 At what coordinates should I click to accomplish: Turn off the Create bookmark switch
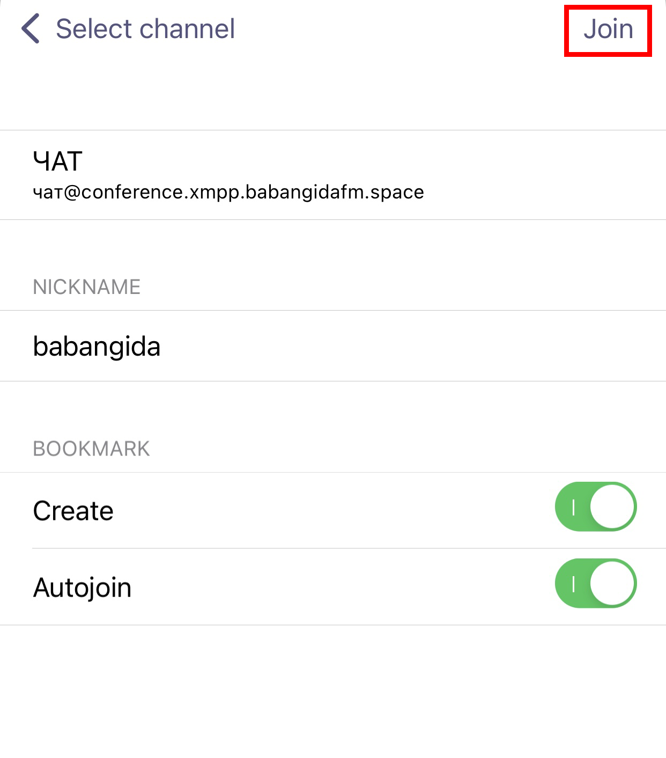pyautogui.click(x=595, y=507)
